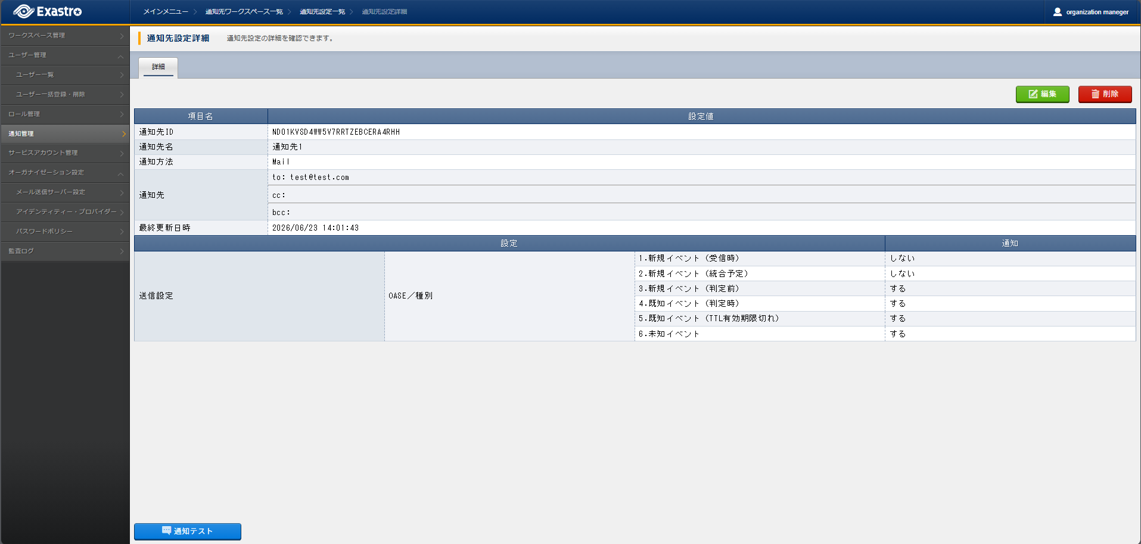Image resolution: width=1141 pixels, height=544 pixels.
Task: Click the 通知管理 chevron arrow
Action: [x=123, y=134]
